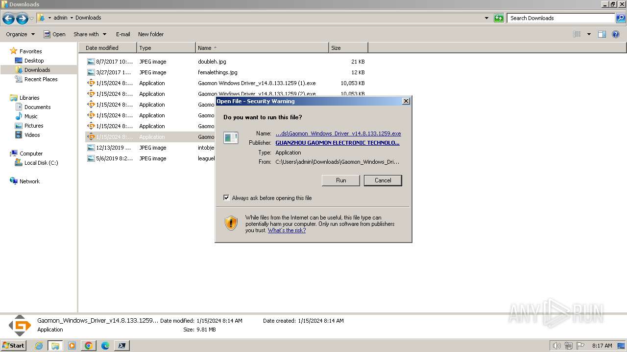Click the publisher GUANZHOU GAOMON link

(x=338, y=143)
